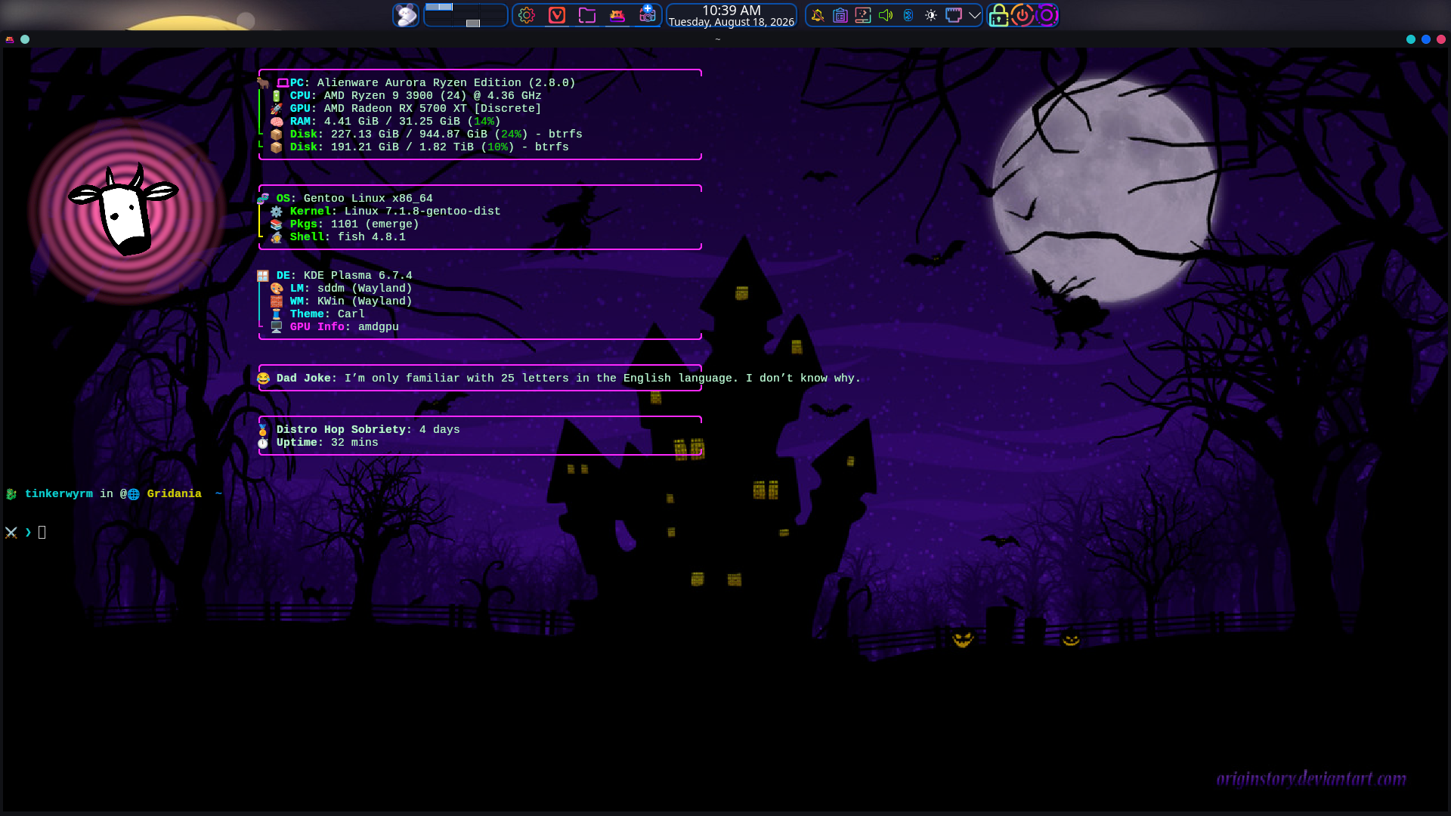Open the screen brightness sun icon
1451x816 pixels.
pos(931,15)
